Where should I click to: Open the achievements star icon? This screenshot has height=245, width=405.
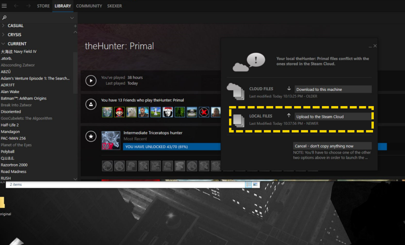(91, 136)
